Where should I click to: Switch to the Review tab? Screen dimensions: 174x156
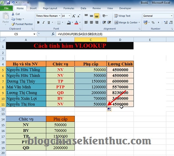[x=97, y=8]
